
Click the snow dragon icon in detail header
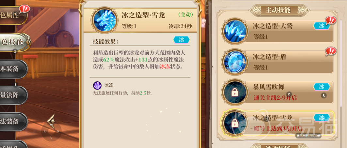(x=105, y=20)
